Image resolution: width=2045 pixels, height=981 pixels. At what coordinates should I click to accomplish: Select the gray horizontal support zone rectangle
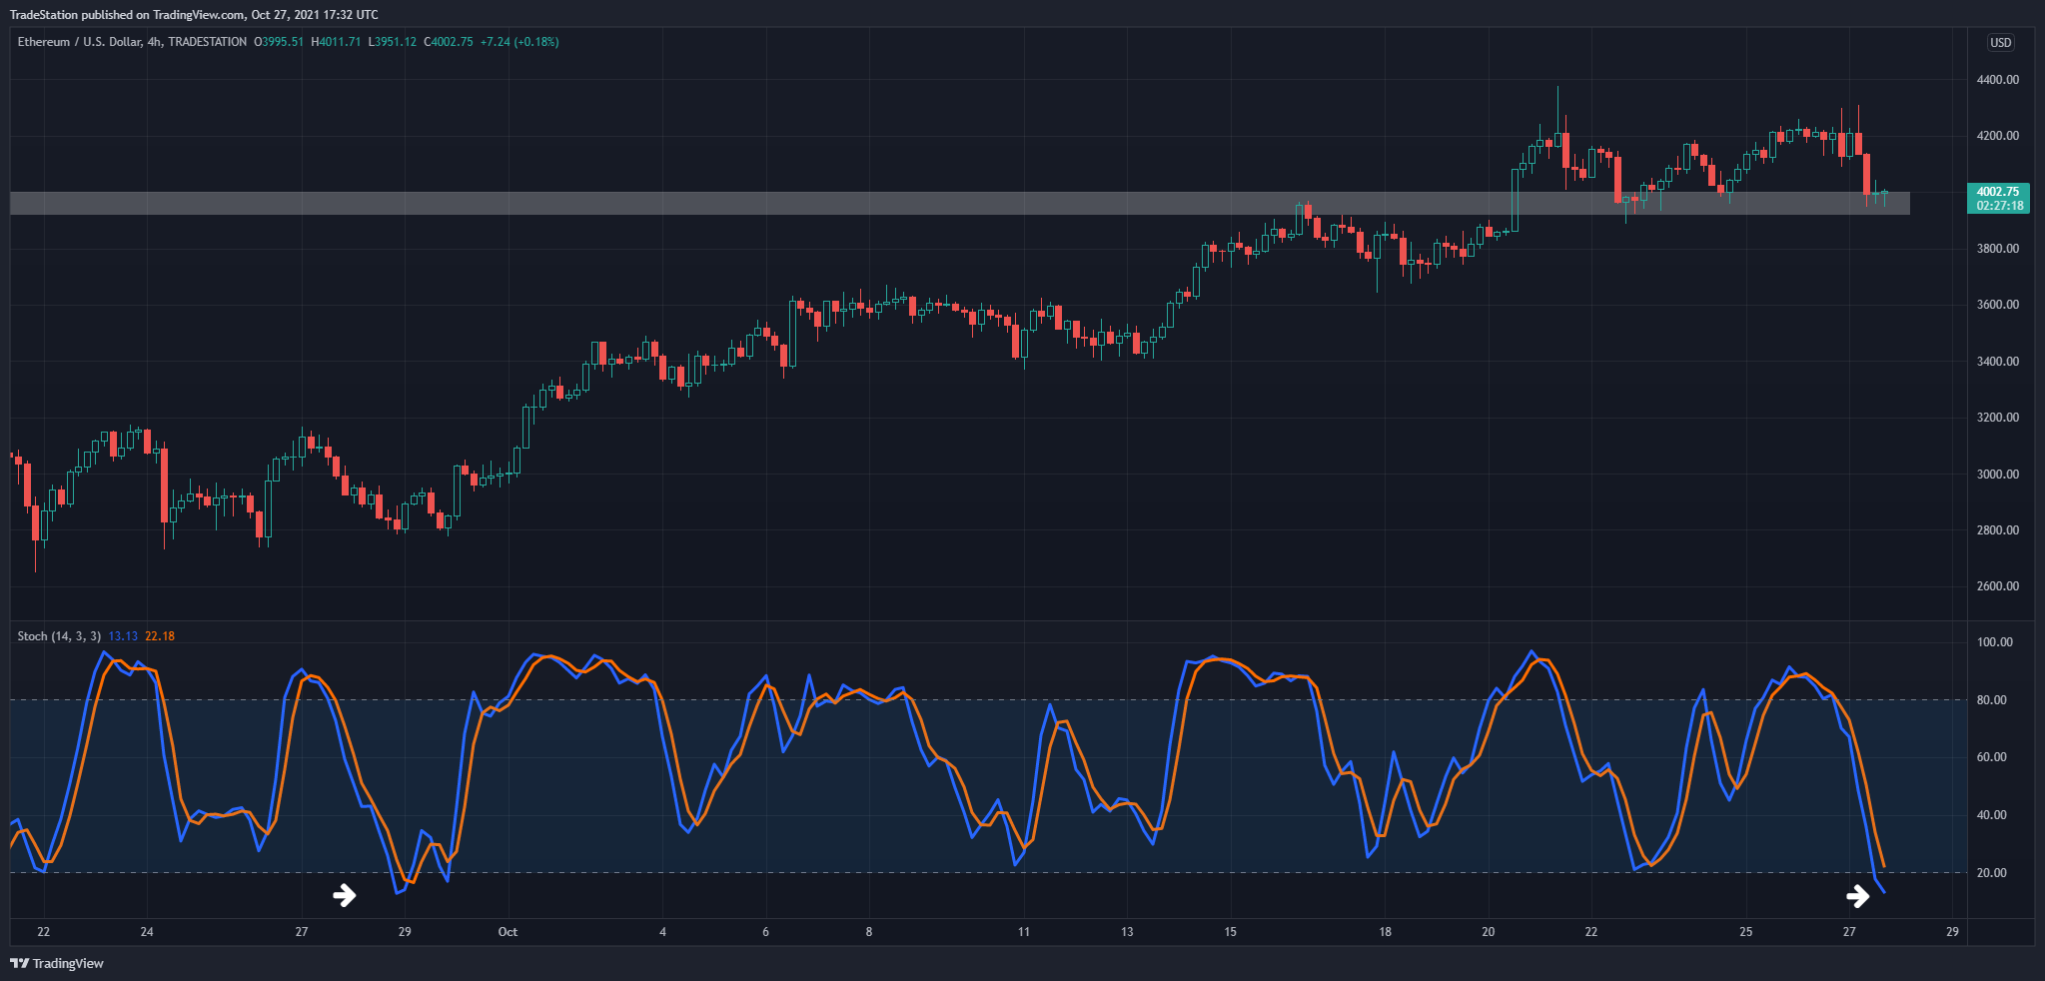(x=959, y=203)
